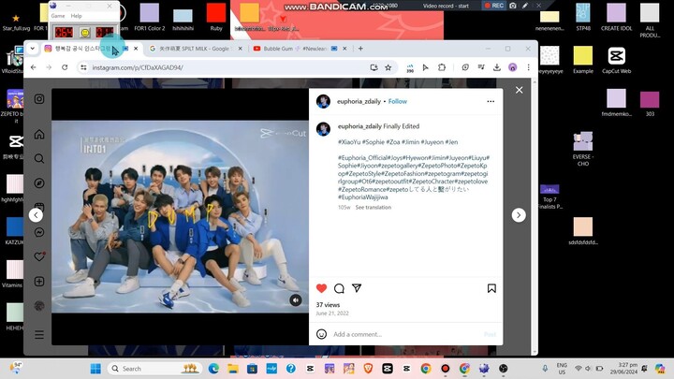
Task: Close the post overlay with X
Action: point(520,90)
